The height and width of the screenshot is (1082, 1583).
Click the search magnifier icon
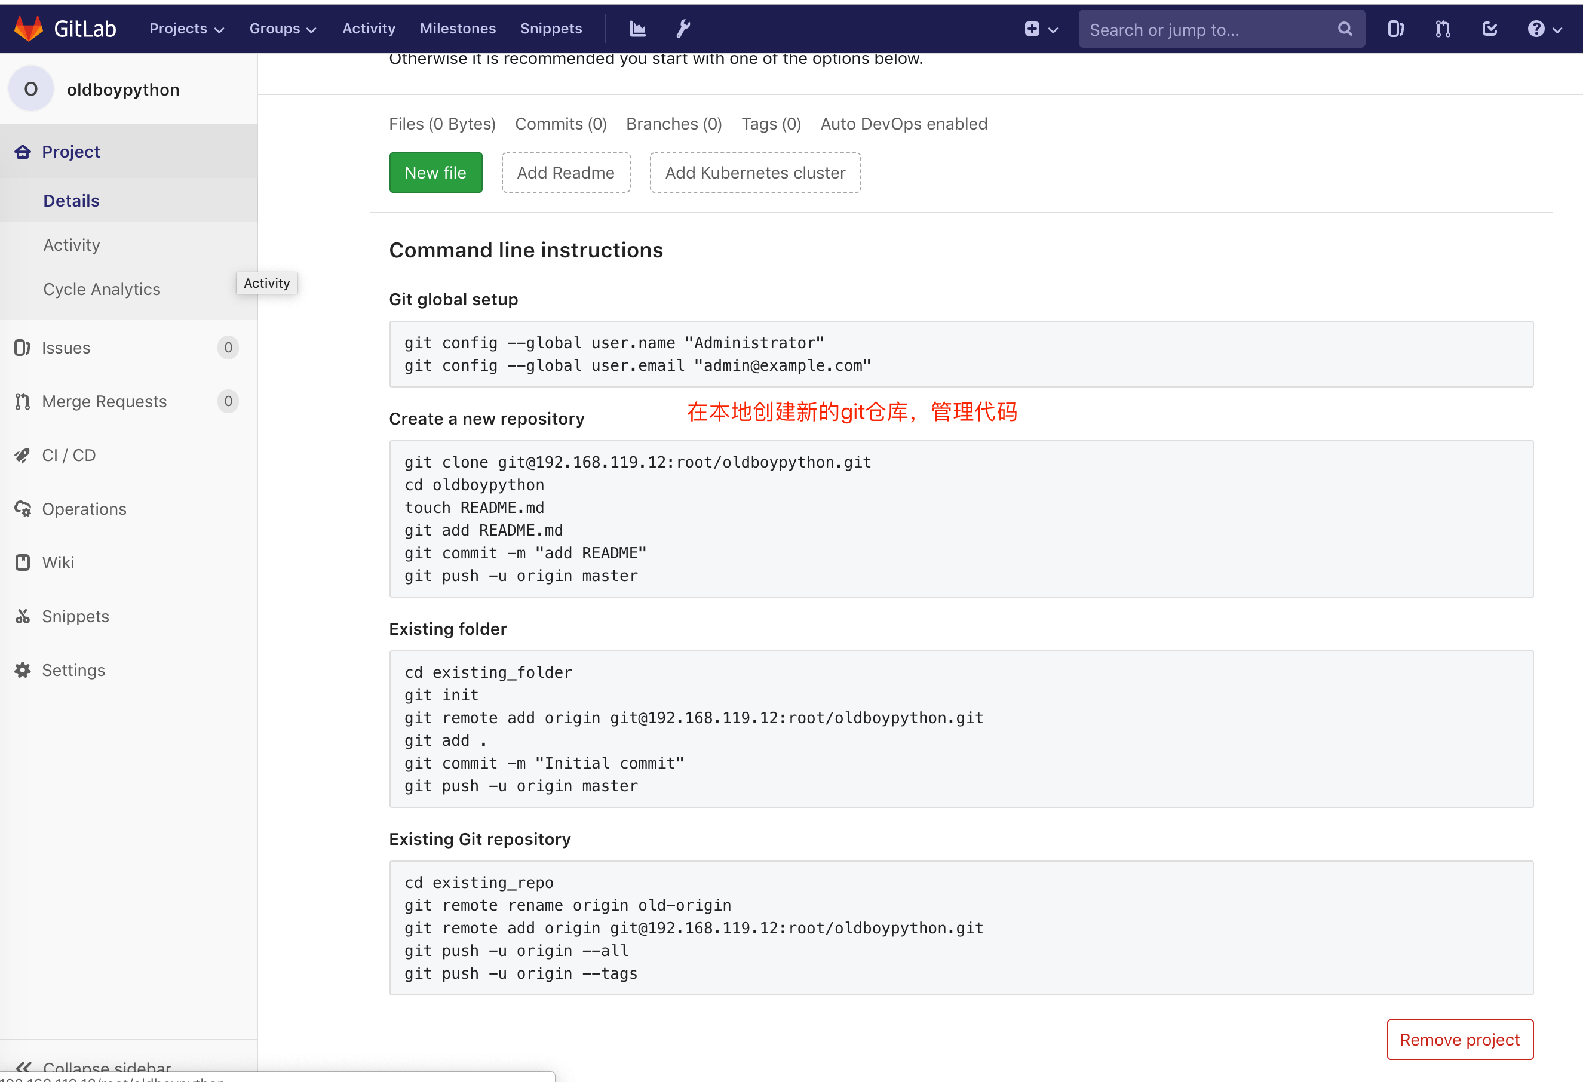point(1345,29)
